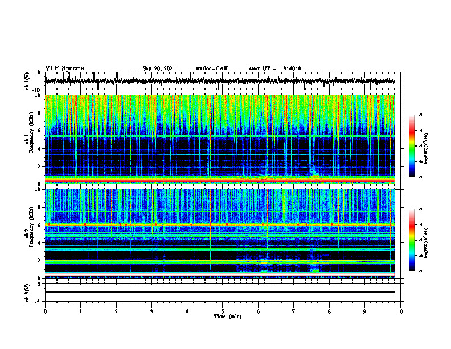Click the ch.2 color scale PSD units label
This screenshot has width=451, height=349.
point(427,242)
